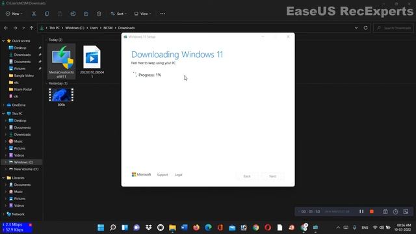Click the rightmost icon on the recorder bar
Screen dimensions: 416x234
pos(406,211)
